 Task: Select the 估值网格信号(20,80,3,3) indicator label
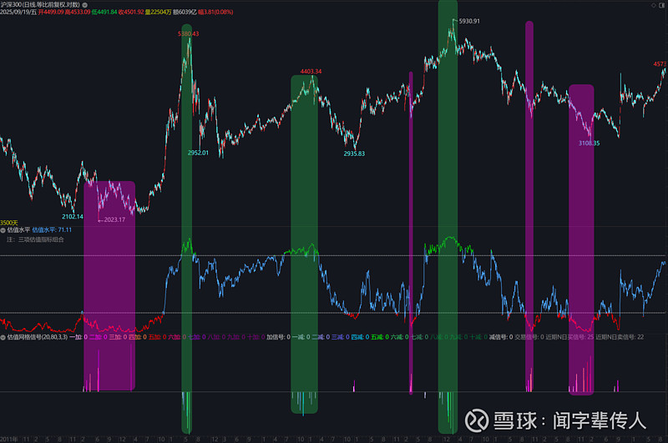point(38,337)
